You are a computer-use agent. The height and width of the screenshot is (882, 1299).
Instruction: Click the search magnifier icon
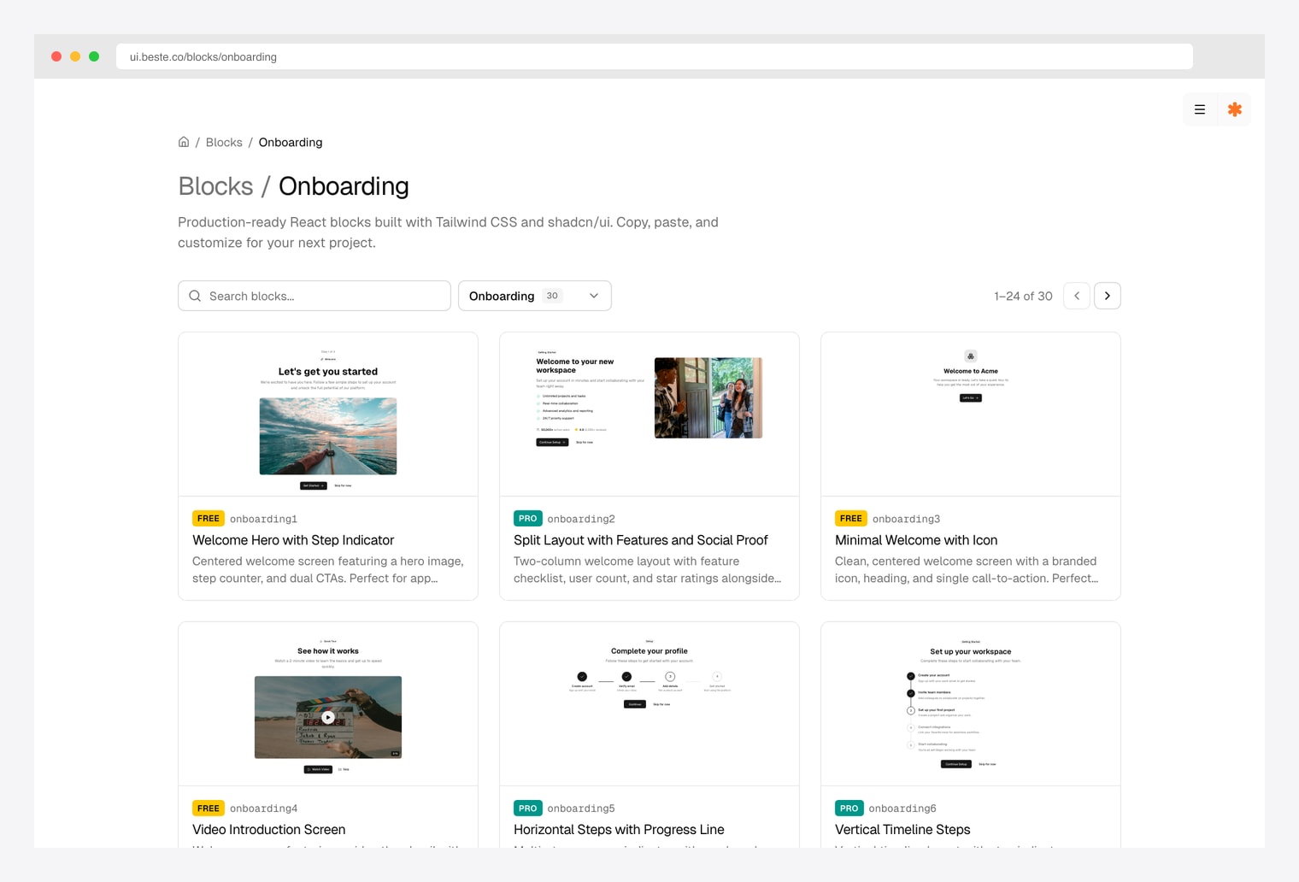pos(195,296)
